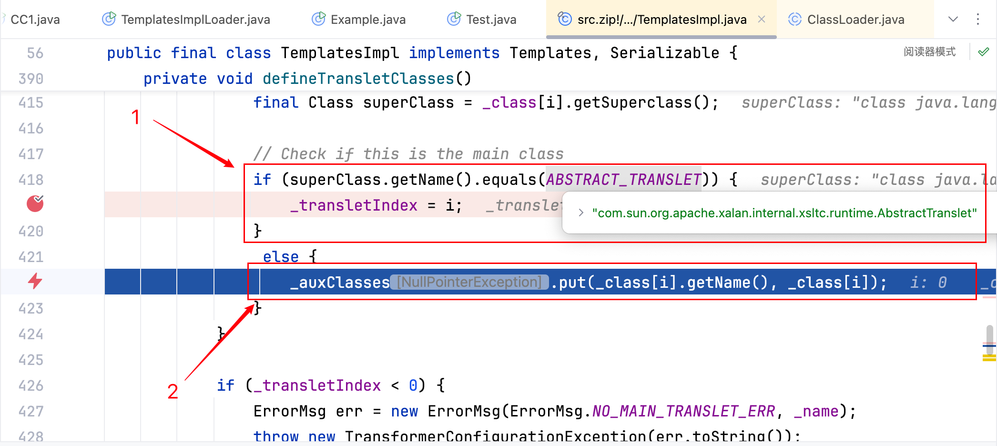Click the ClassLoader.java class icon

795,19
